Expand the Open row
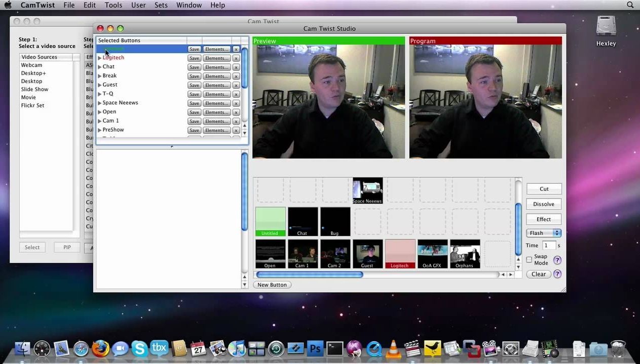This screenshot has height=364, width=640. [99, 112]
